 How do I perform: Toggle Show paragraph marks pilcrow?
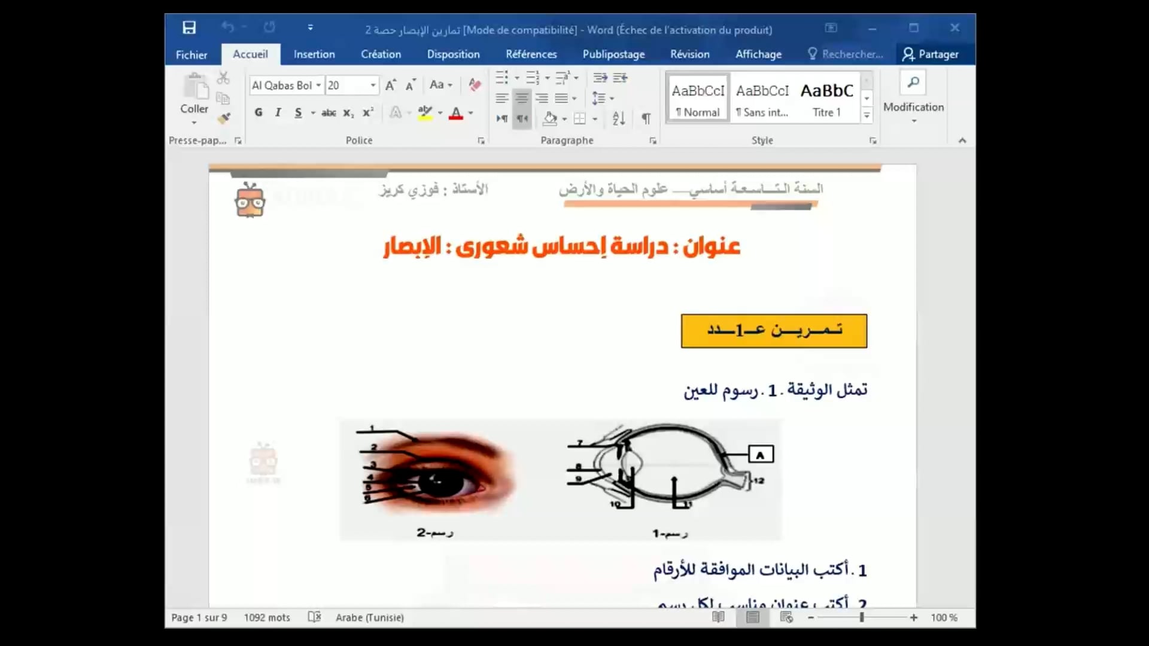(x=646, y=118)
